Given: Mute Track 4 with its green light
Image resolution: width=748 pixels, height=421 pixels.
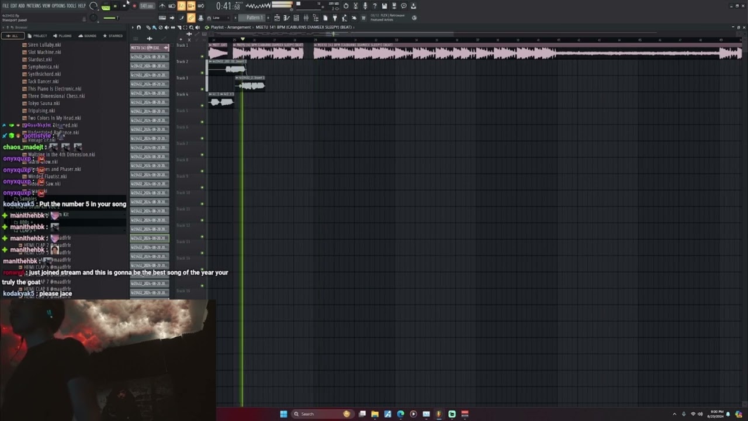Looking at the screenshot, I should (x=202, y=106).
